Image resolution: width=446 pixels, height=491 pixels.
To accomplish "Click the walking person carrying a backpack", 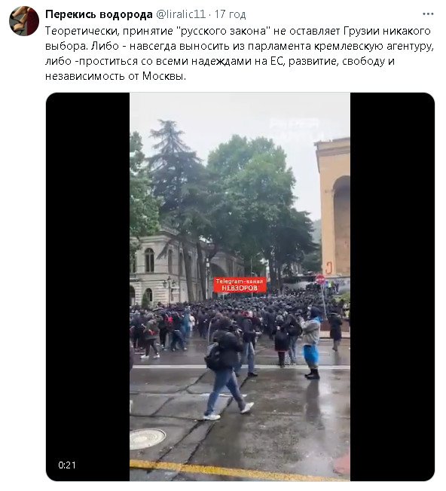I will (x=226, y=368).
